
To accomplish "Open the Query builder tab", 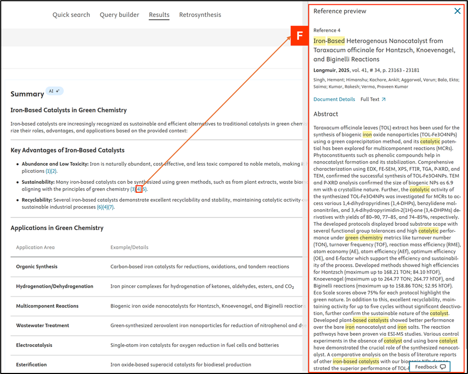I will coord(119,15).
